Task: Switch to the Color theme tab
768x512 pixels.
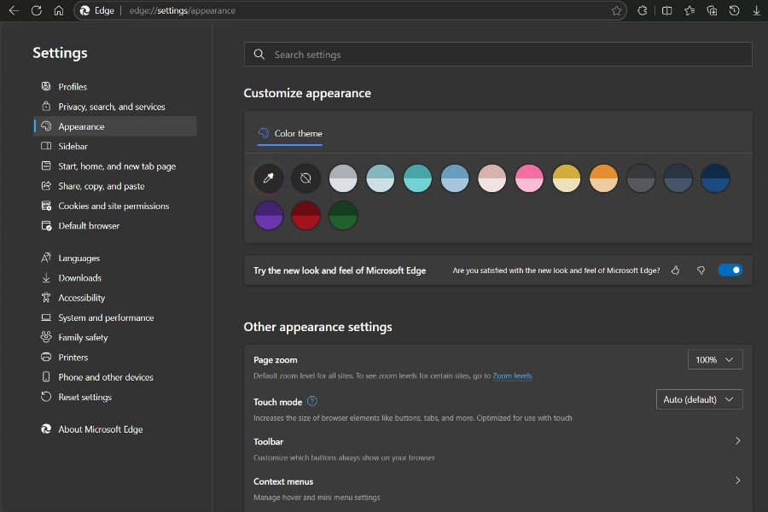Action: coord(290,134)
